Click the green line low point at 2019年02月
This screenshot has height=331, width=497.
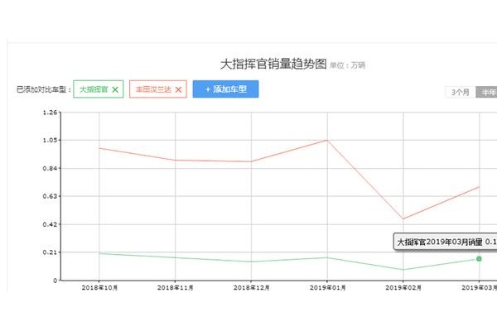point(403,269)
